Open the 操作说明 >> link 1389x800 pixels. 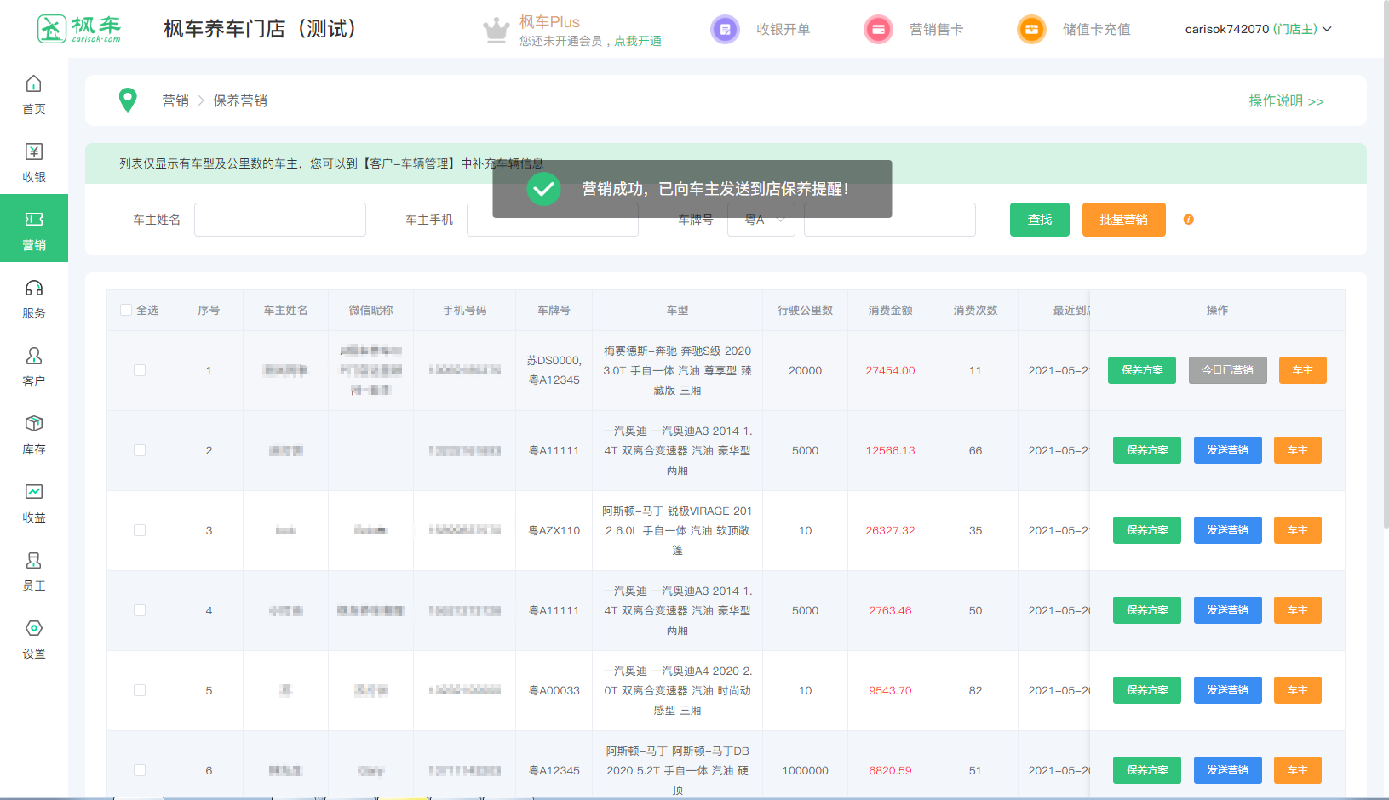1285,100
